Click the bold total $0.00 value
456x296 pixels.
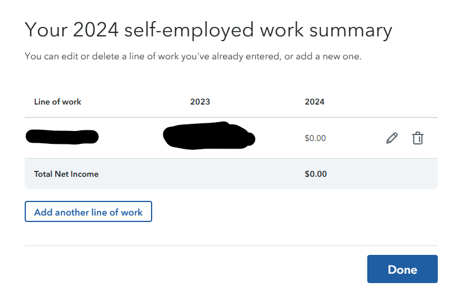pos(316,174)
